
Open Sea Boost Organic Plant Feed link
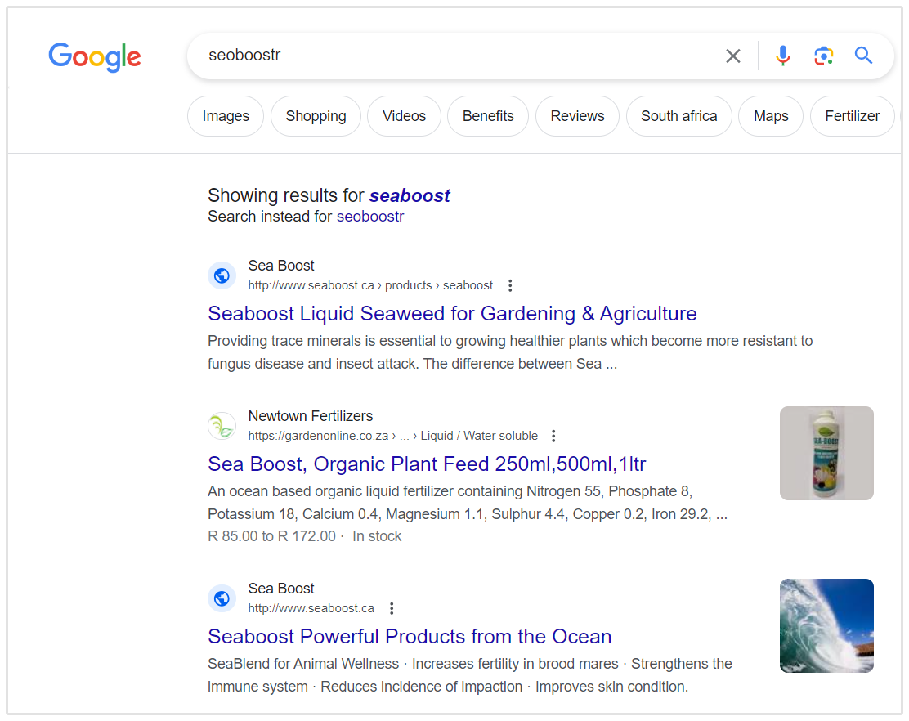(427, 464)
